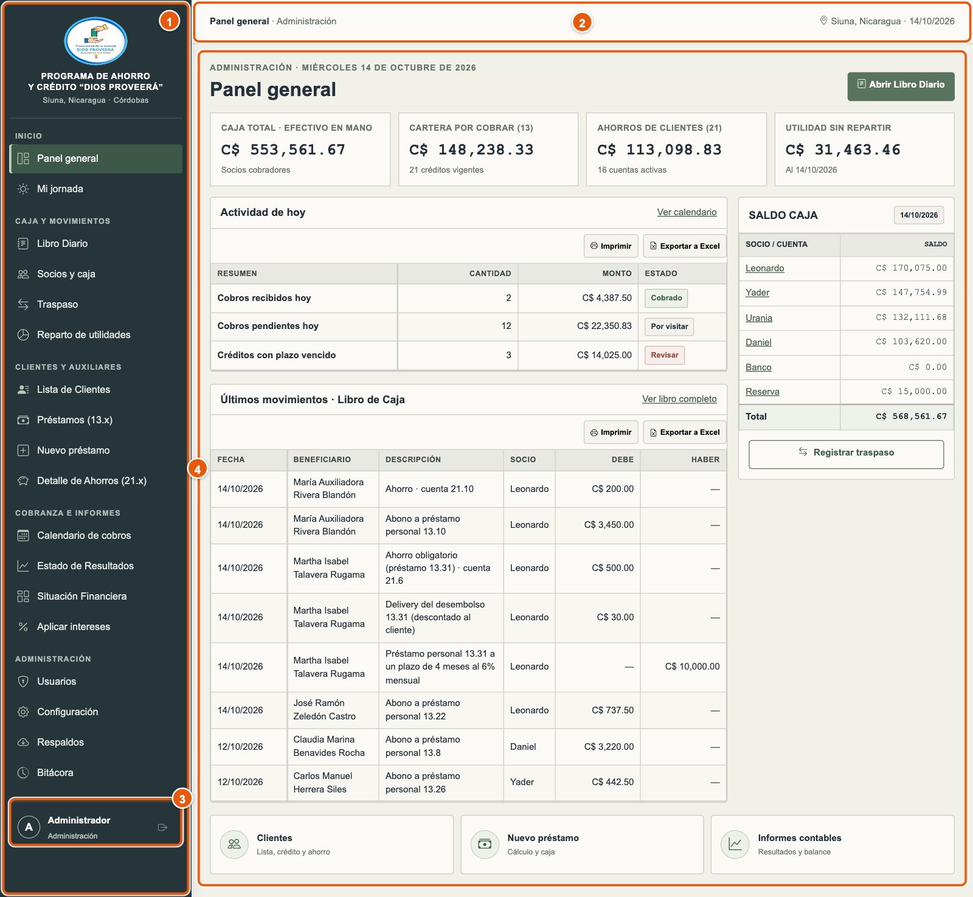This screenshot has height=897, width=973.
Task: Click the calendar icon for Calendario de cobros
Action: pos(23,536)
